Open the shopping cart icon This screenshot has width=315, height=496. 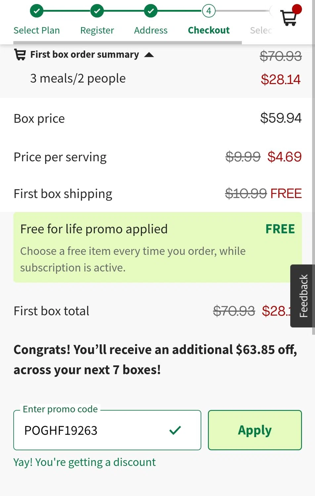coord(289,17)
